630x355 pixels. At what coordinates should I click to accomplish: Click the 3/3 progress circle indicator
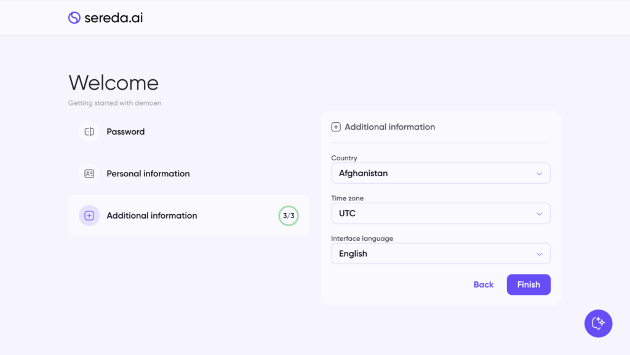point(288,216)
